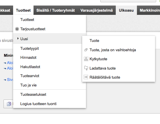Click the Ladattava tuote download icon
Viewport: 160px width, 124px height.
click(86, 68)
